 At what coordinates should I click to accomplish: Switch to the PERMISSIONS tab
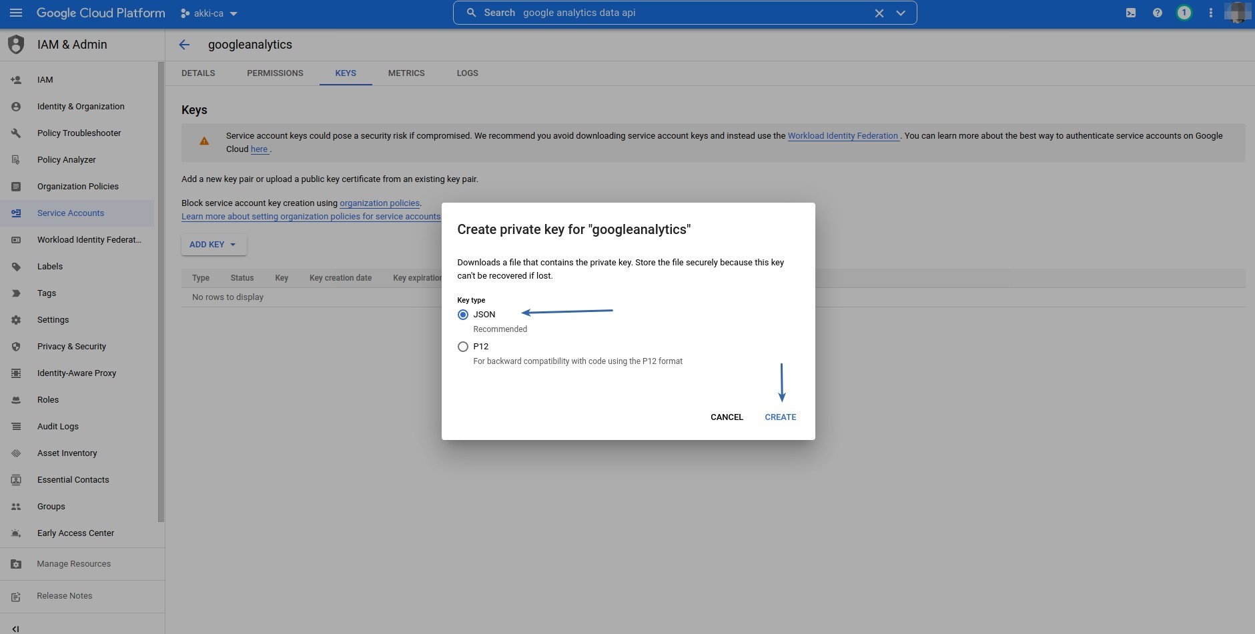tap(275, 73)
